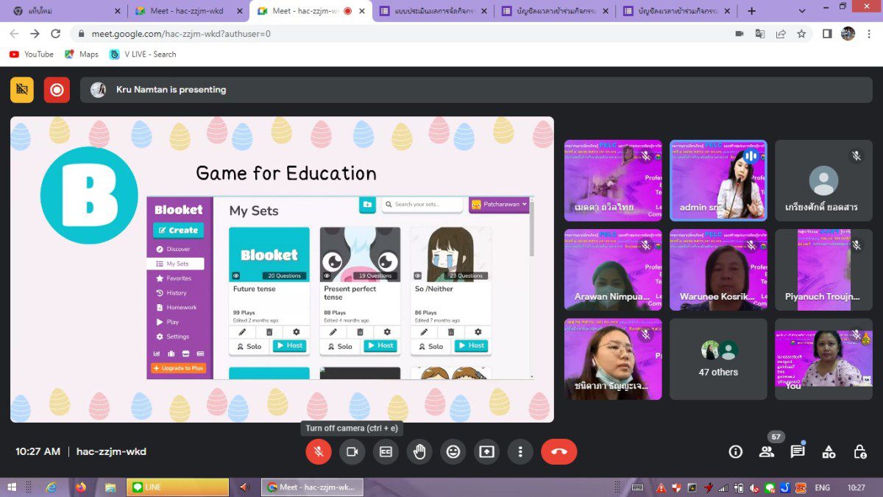
Task: Open a new browser tab with plus
Action: 751,11
